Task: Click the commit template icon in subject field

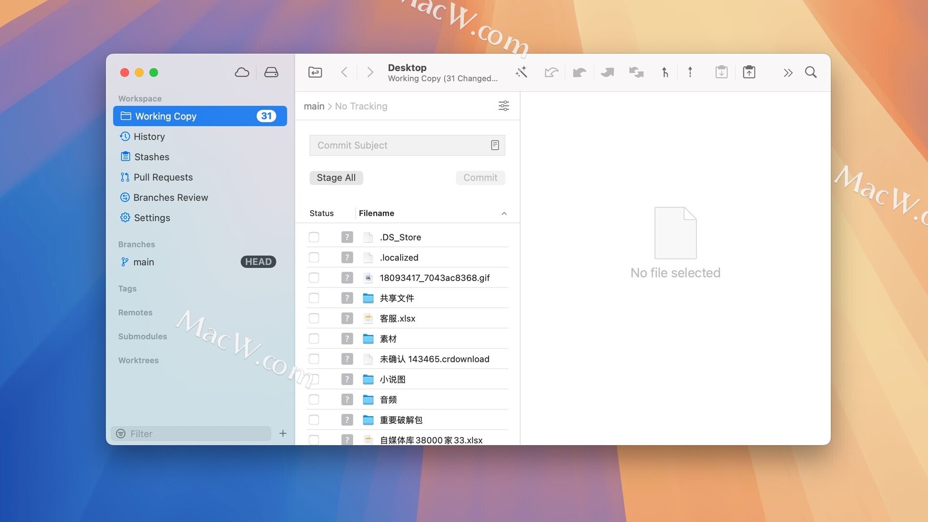Action: [494, 145]
